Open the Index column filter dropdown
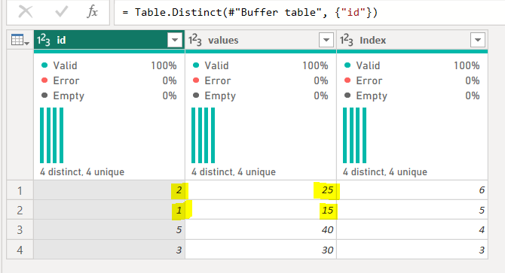Image resolution: width=505 pixels, height=273 pixels. pos(478,40)
